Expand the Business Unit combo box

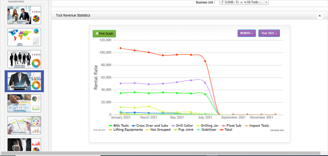(x=243, y=2)
